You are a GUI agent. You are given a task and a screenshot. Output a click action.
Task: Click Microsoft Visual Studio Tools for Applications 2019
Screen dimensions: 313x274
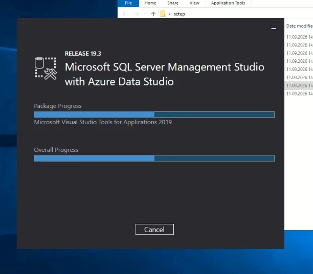tap(103, 122)
